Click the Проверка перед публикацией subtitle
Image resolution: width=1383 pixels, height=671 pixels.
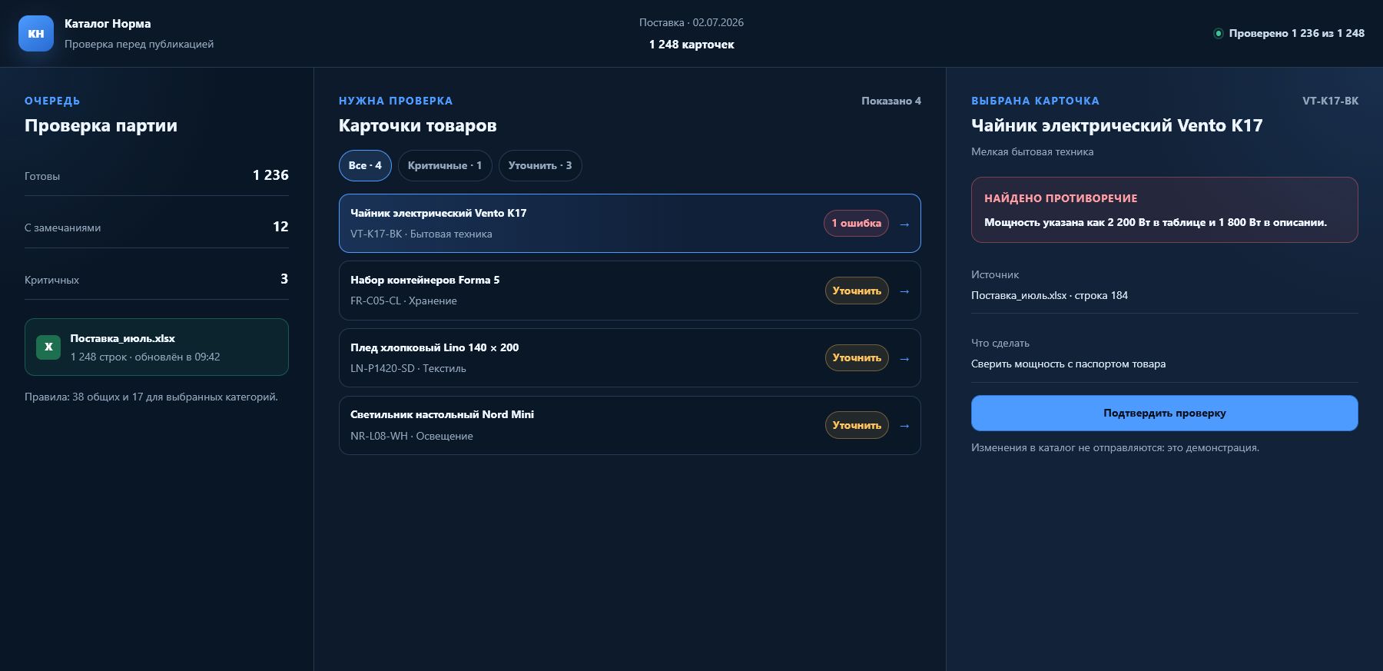(x=139, y=44)
